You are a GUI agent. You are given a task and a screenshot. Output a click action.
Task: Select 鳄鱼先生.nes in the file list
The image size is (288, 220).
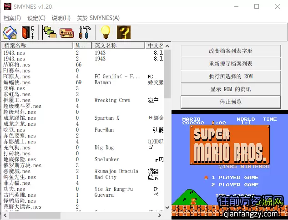[x=20, y=177]
